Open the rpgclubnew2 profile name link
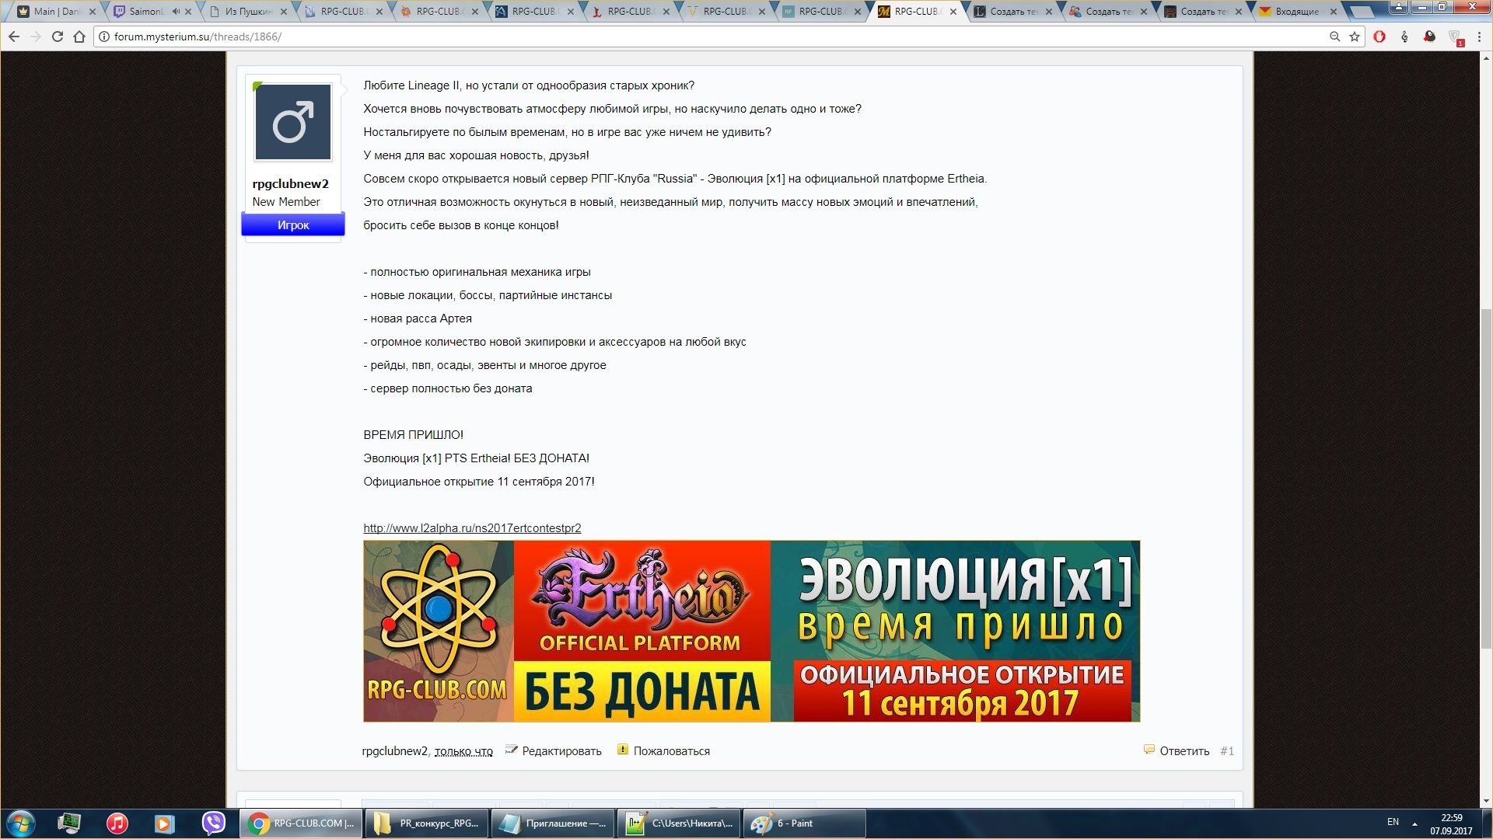1493x839 pixels. click(x=290, y=184)
